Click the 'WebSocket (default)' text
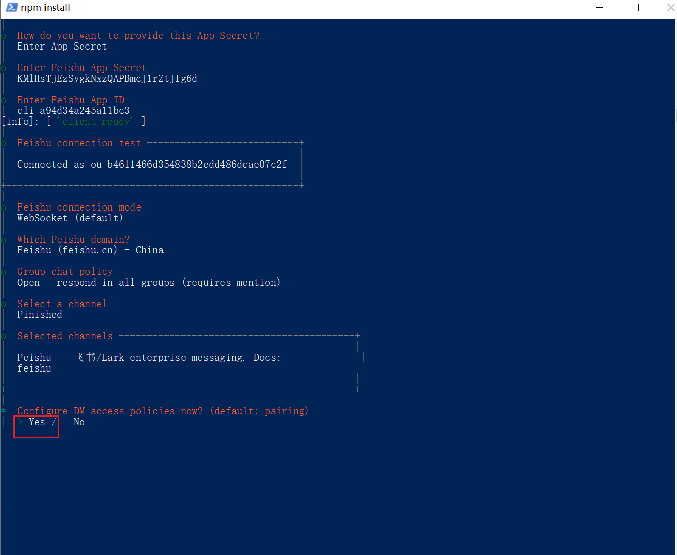The image size is (677, 555). pyautogui.click(x=70, y=218)
